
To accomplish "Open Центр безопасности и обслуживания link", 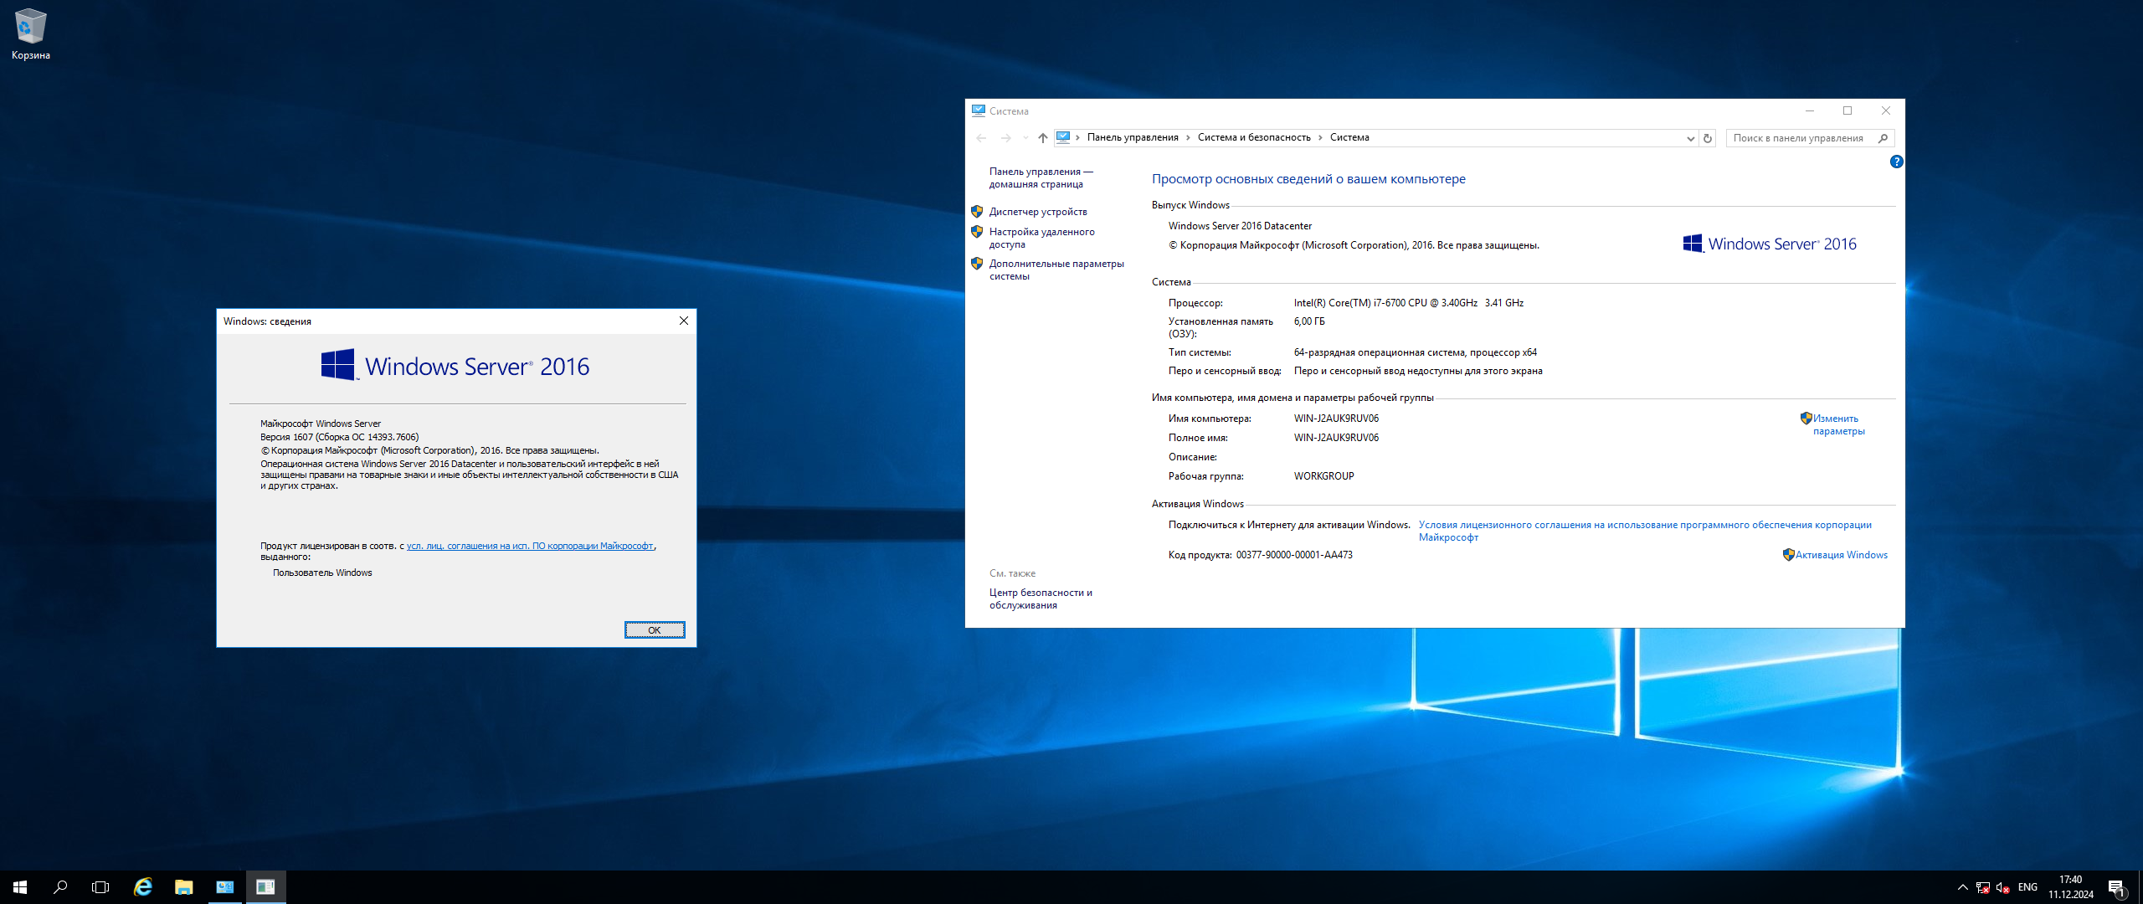I will (x=1041, y=598).
